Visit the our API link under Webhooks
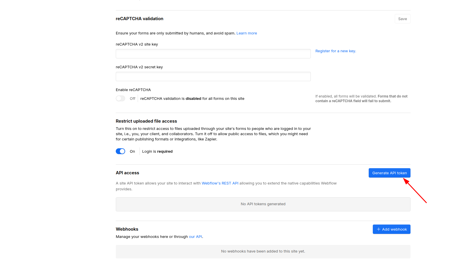 [x=195, y=237]
